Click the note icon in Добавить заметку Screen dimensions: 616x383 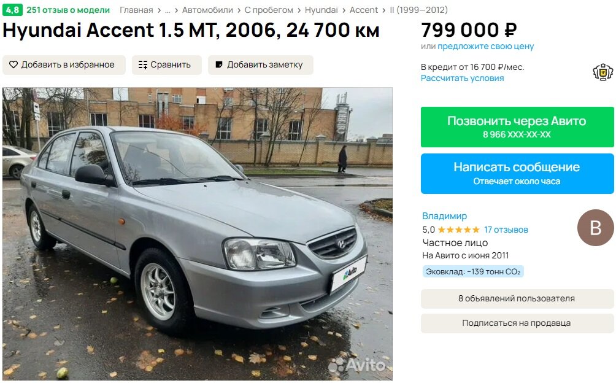click(219, 65)
